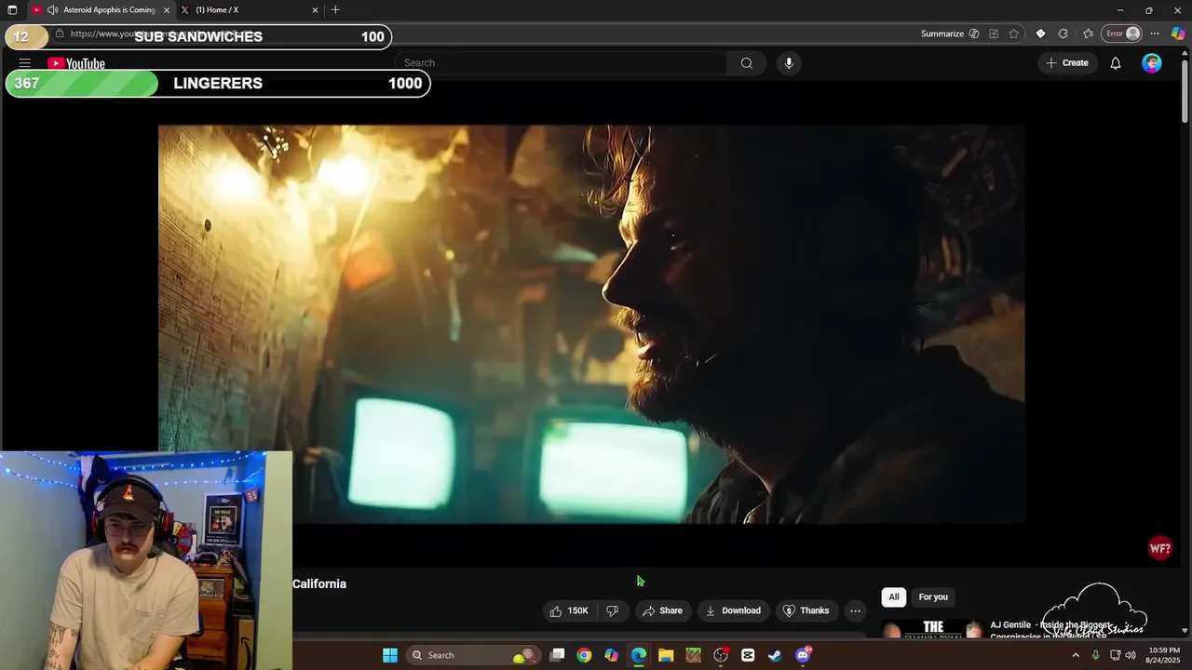The image size is (1192, 670).
Task: Open Steam from the taskbar
Action: pyautogui.click(x=775, y=655)
